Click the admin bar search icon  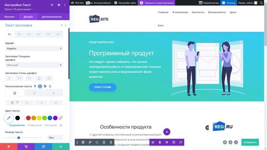pos(261,3)
